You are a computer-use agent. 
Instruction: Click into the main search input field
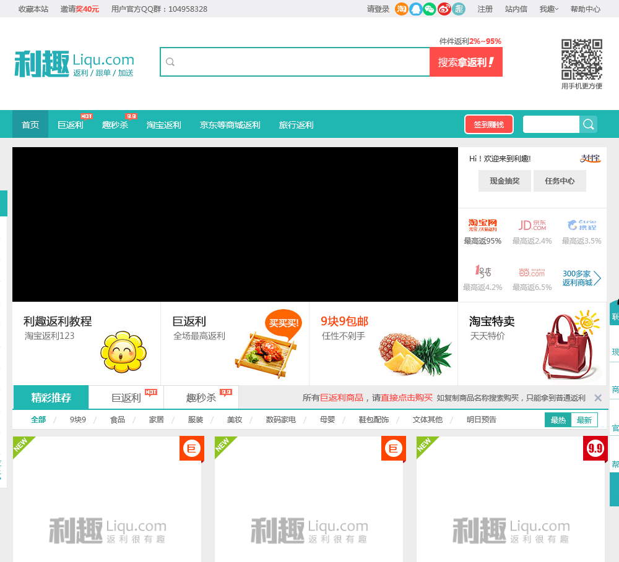click(x=295, y=62)
